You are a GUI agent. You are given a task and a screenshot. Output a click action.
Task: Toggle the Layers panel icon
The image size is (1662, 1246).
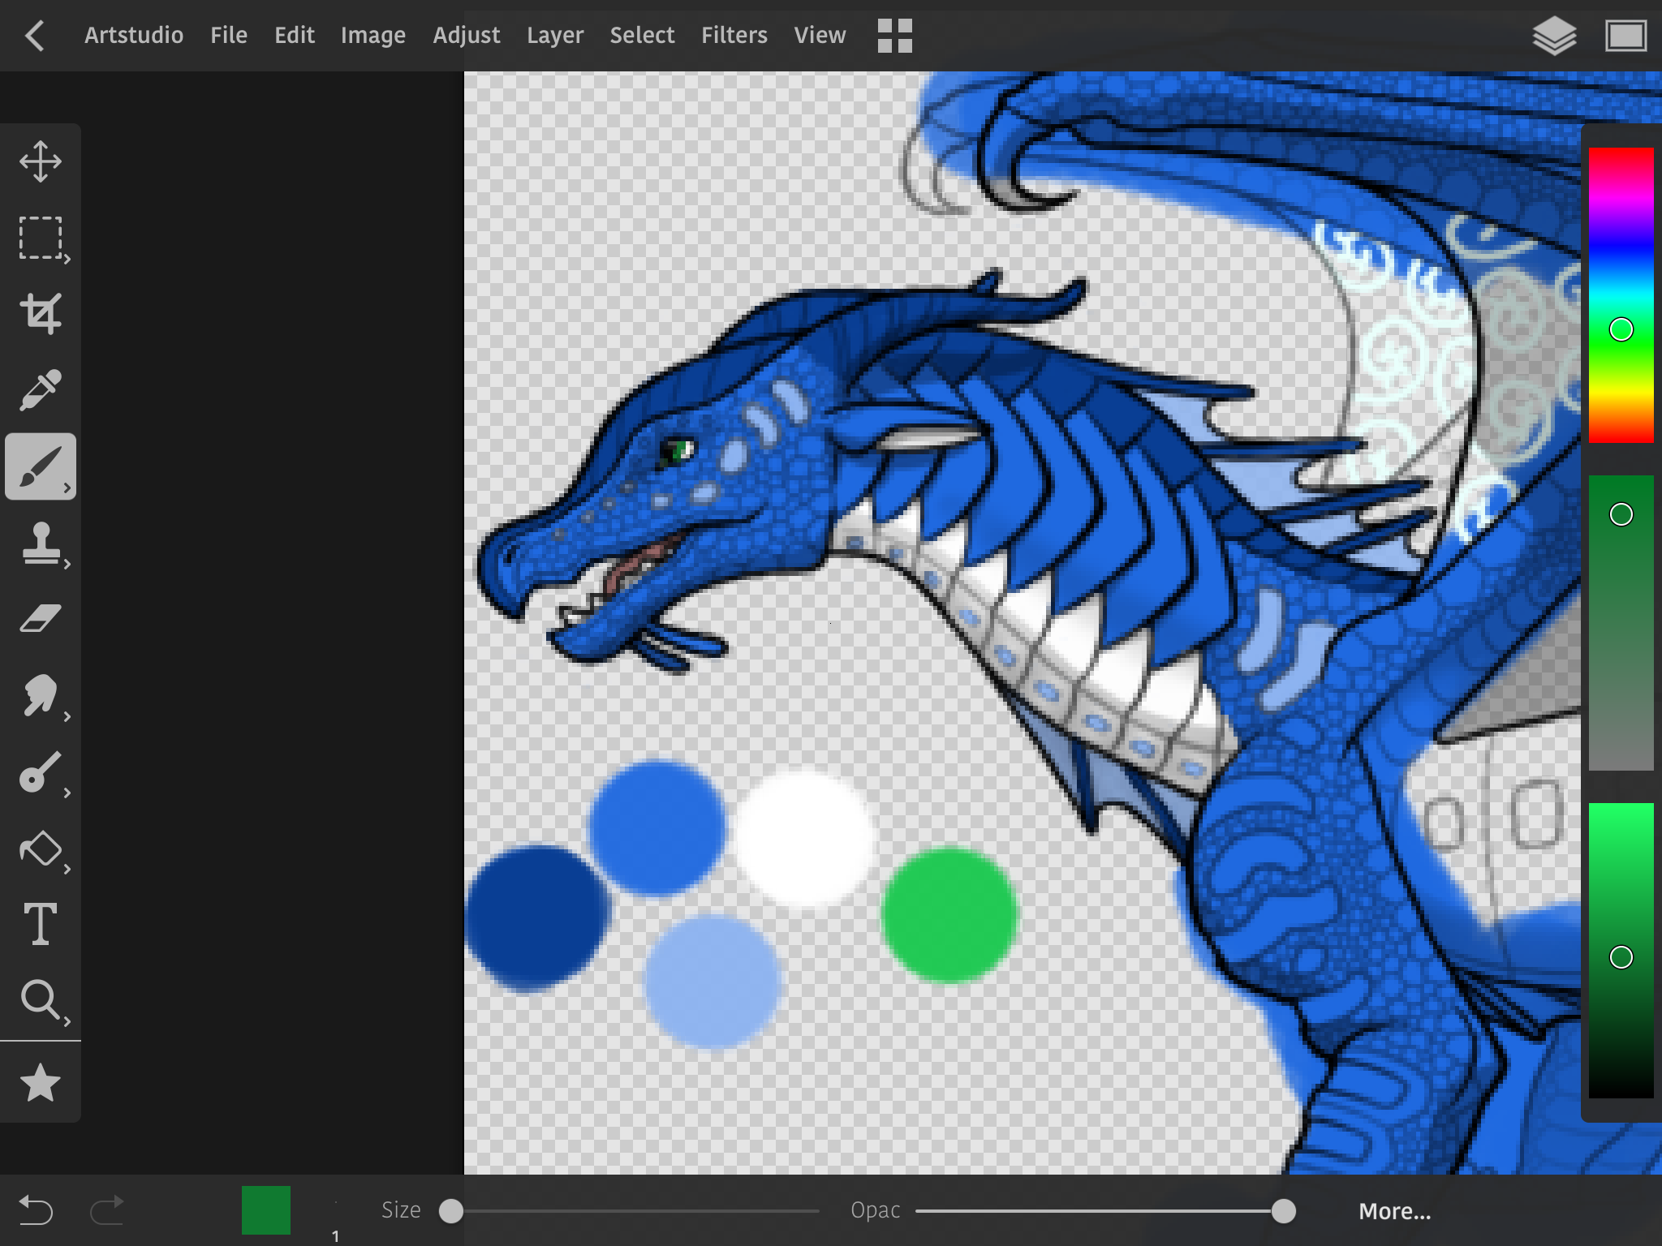coord(1554,37)
